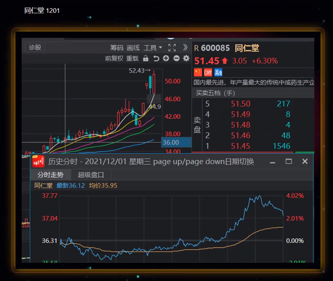The height and width of the screenshot is (281, 333).
Task: Select sell level 3 price 51.48
Action: pos(241,125)
